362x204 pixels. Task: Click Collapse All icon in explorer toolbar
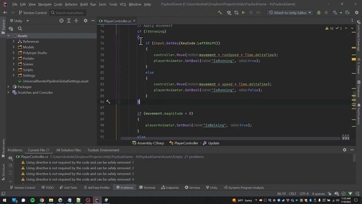point(76,21)
